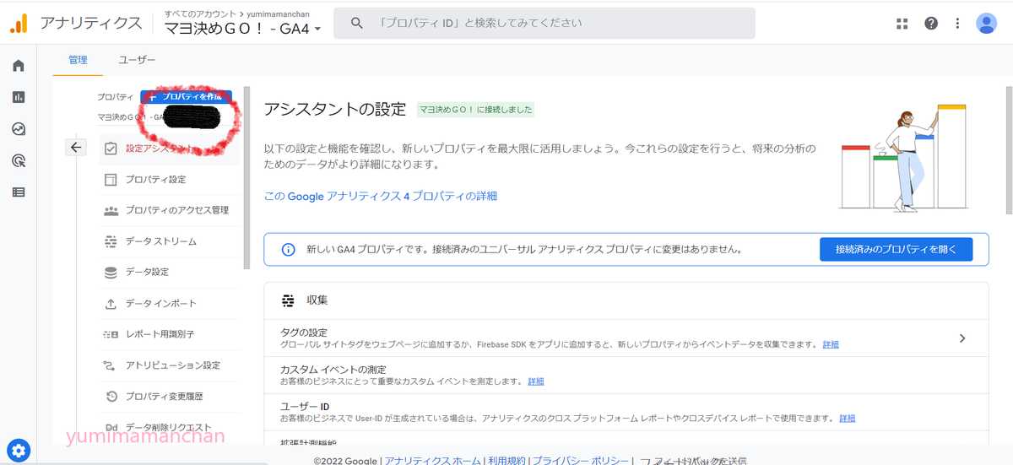Open この Google アナリティクス 4 プロパティの詳細 link
The height and width of the screenshot is (465, 1013).
(x=381, y=196)
